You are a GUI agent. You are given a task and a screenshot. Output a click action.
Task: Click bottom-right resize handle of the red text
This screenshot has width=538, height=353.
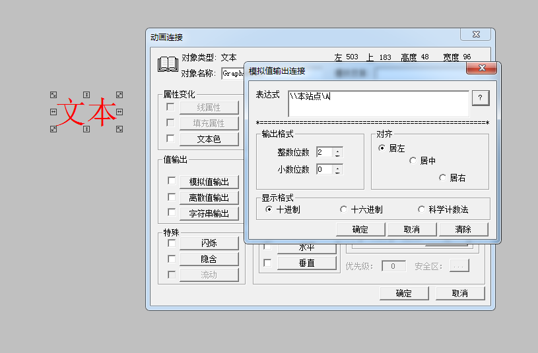coord(119,130)
